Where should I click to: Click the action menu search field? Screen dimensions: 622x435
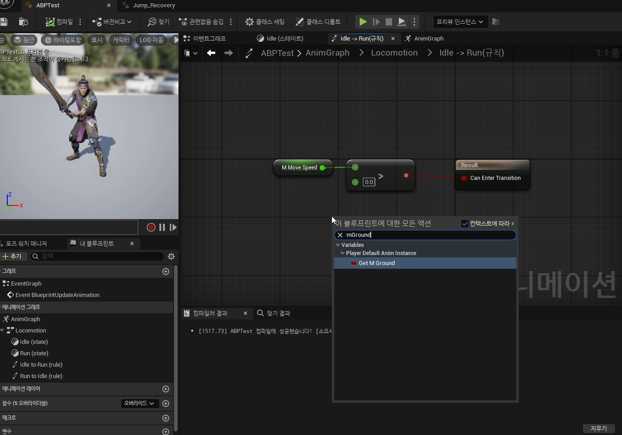coord(425,235)
